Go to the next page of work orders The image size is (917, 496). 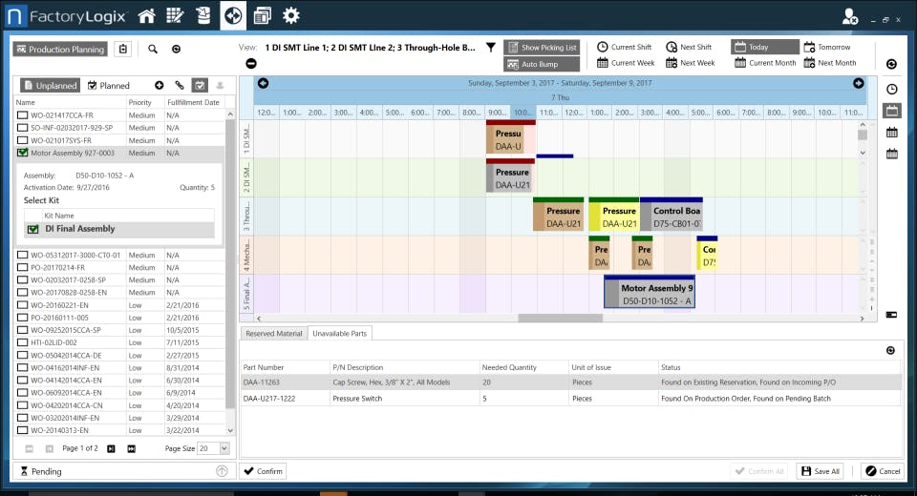click(111, 448)
